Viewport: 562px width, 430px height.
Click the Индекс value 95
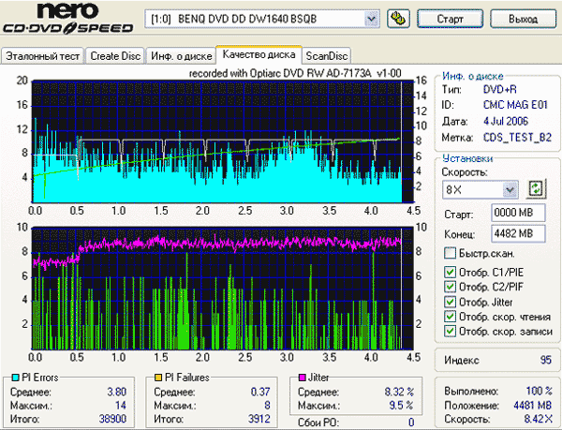coord(545,360)
